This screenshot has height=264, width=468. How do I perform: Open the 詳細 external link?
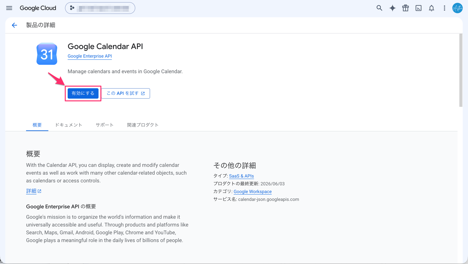pyautogui.click(x=33, y=191)
